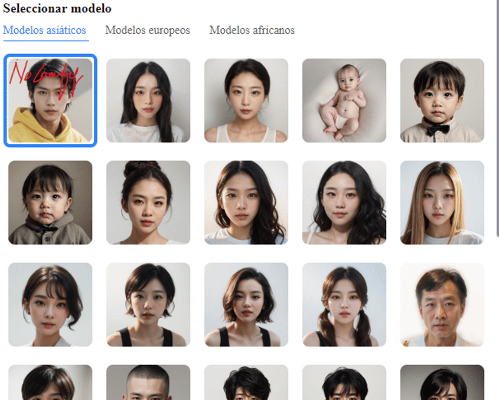Select the woman with low pigtails
499x400 pixels.
click(344, 305)
